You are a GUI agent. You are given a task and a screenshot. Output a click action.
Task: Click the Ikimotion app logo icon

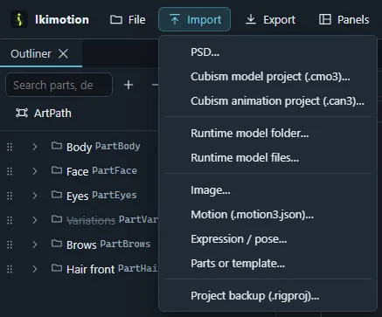[19, 19]
